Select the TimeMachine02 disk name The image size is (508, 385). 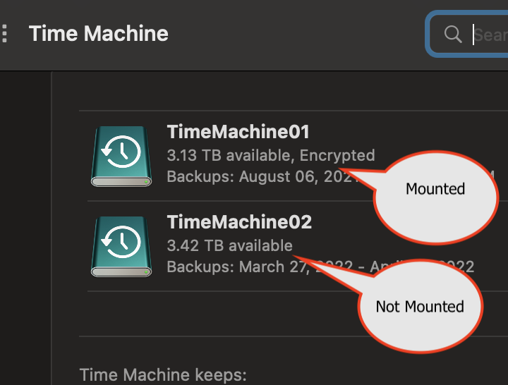point(239,222)
